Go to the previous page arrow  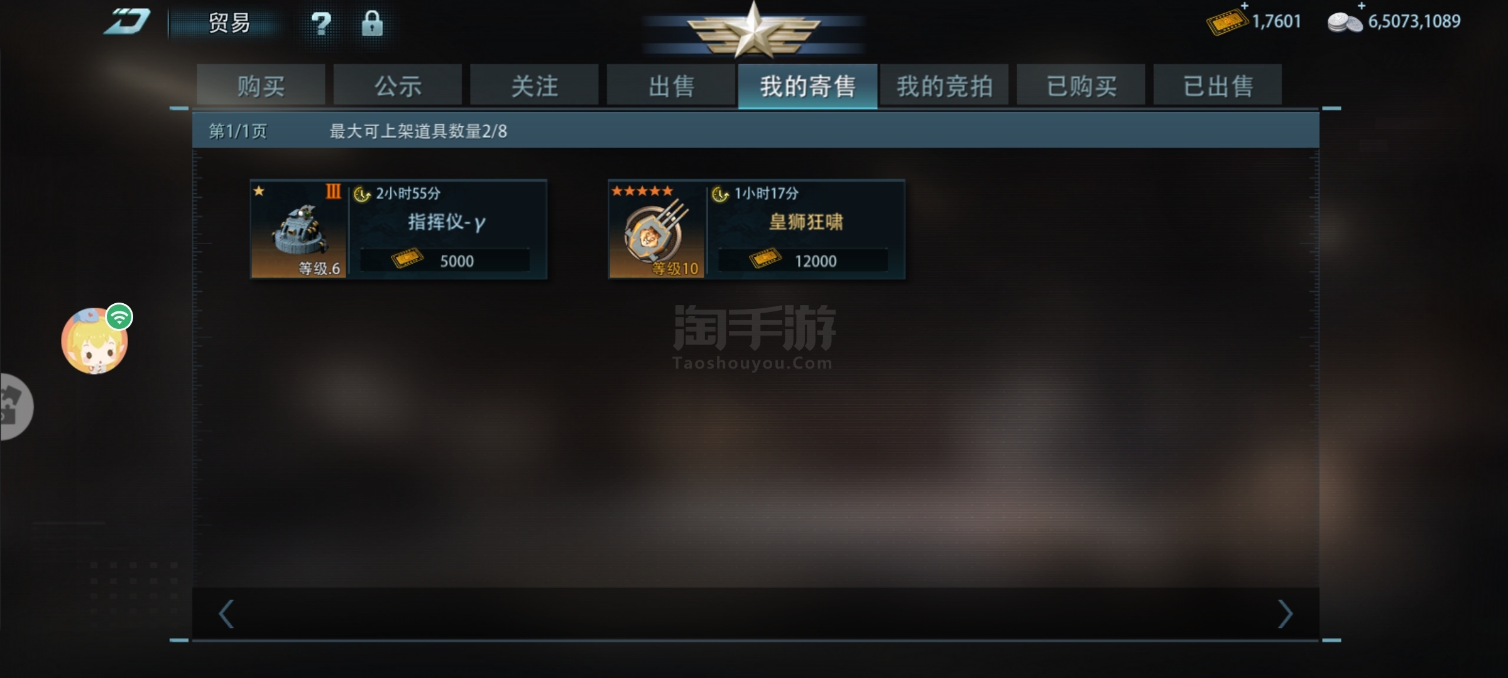pos(226,614)
